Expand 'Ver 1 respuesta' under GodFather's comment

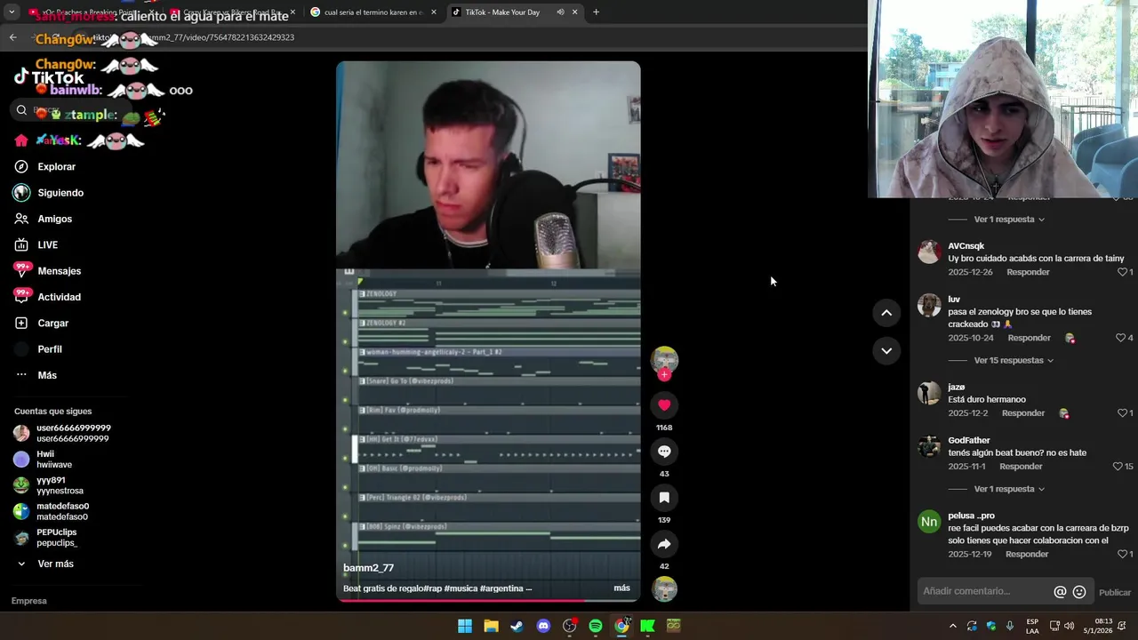pos(1009,489)
